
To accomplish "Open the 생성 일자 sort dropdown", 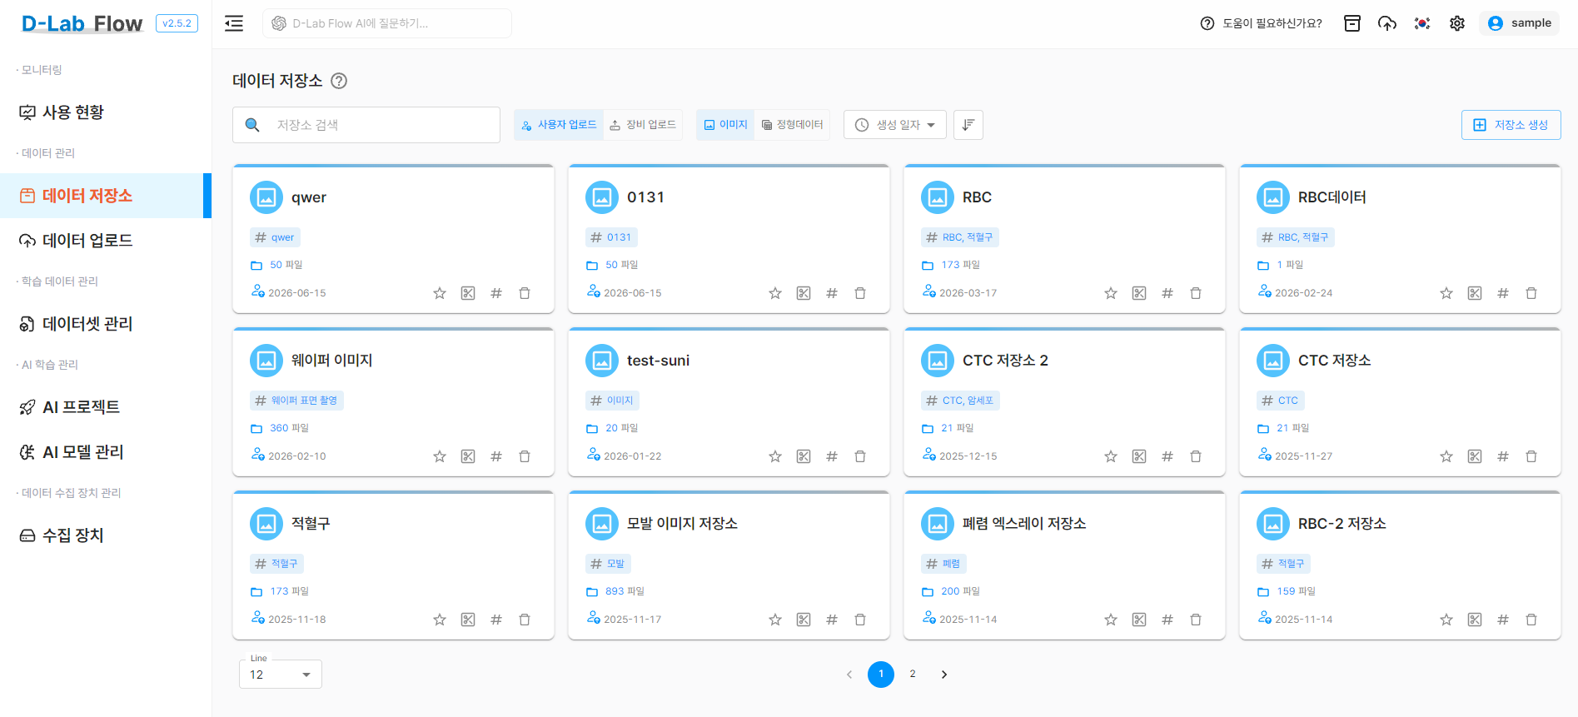I will click(895, 125).
